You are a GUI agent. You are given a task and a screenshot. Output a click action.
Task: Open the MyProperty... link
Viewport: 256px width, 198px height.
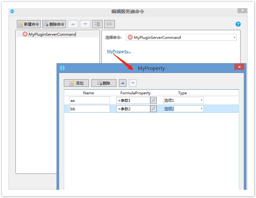pos(119,51)
